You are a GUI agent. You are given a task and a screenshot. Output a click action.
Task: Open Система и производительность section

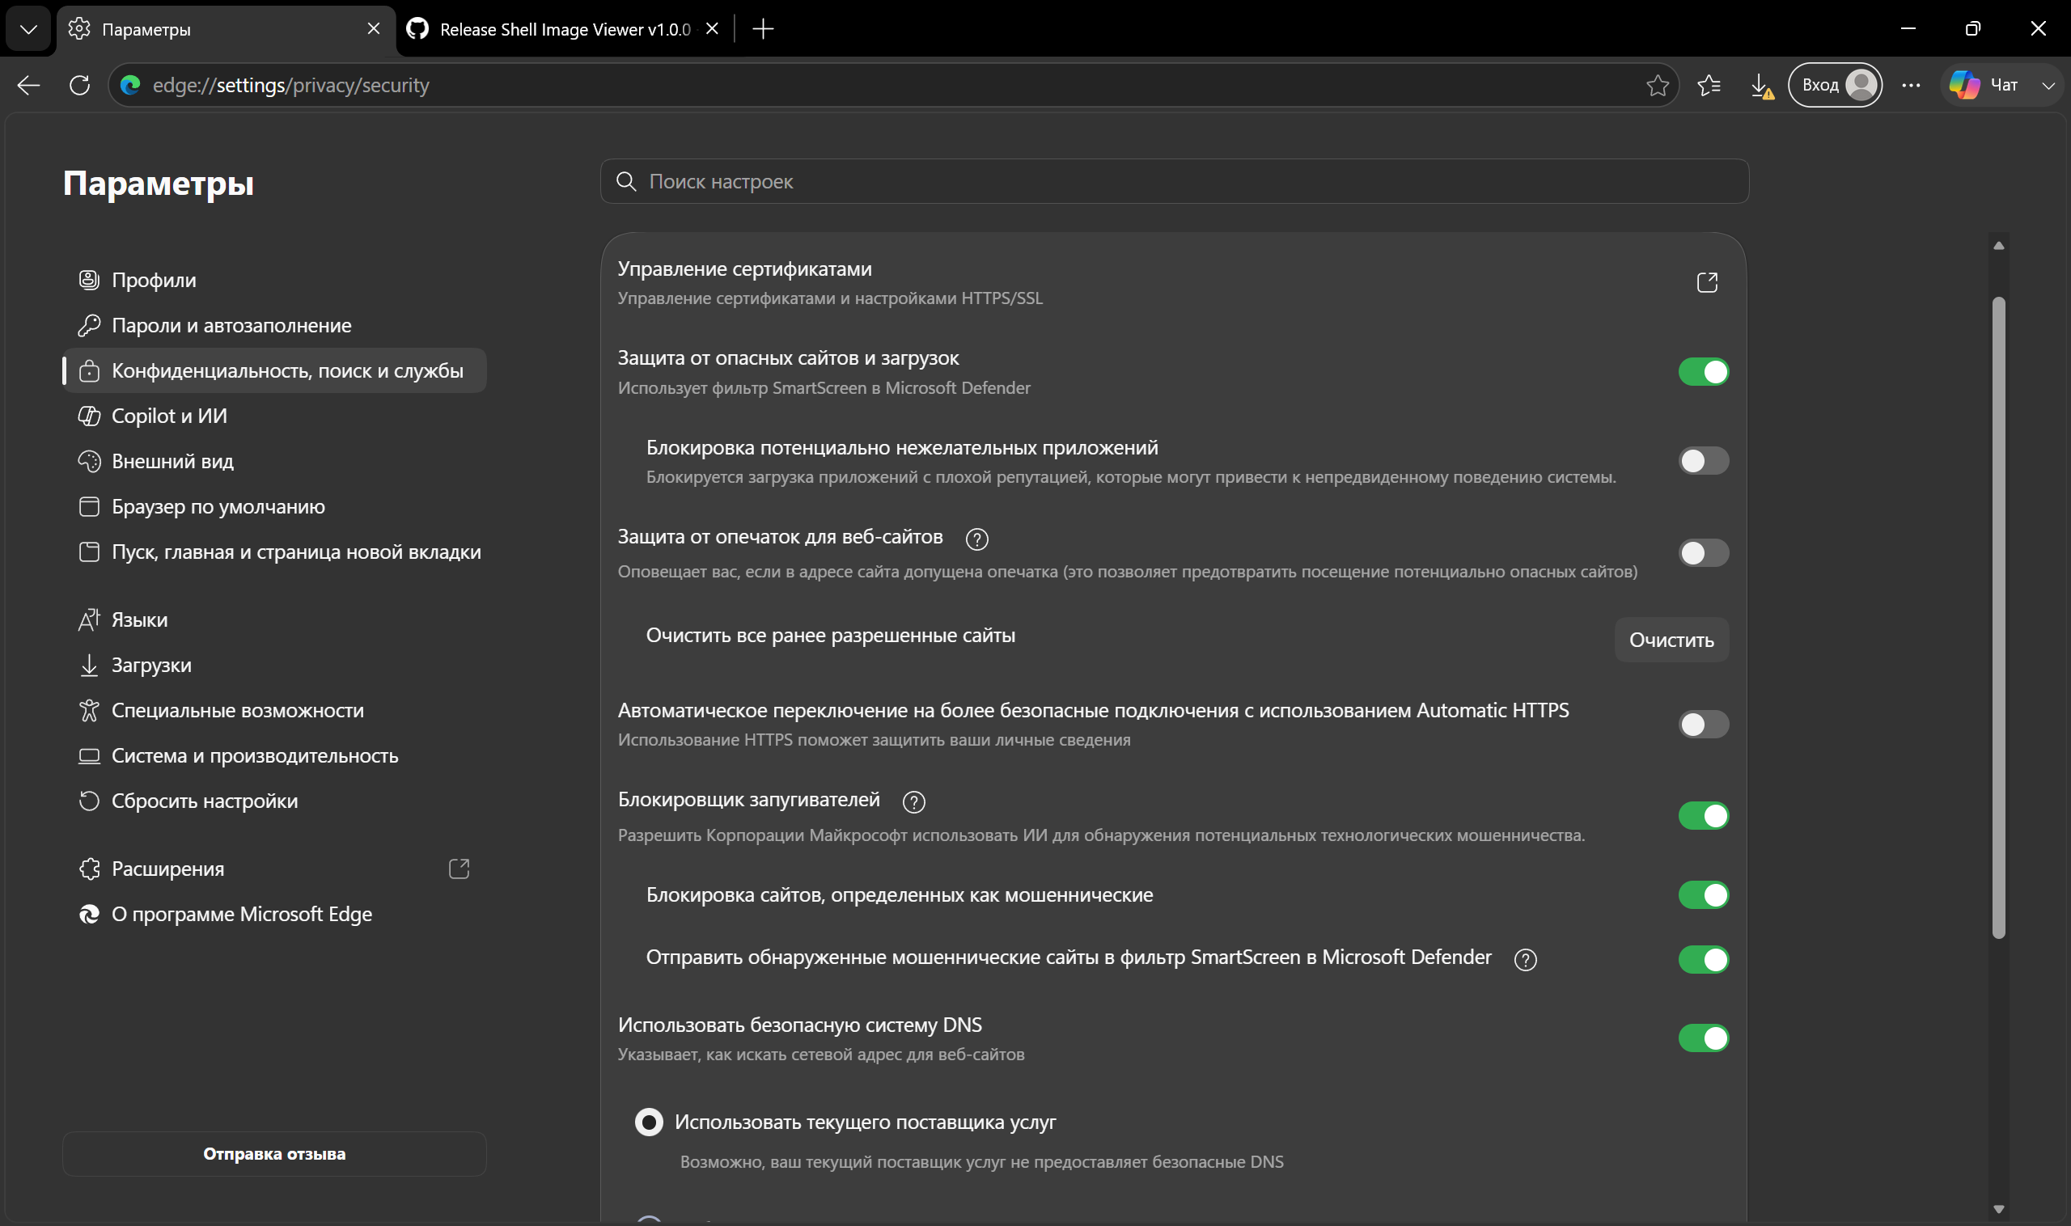tap(274, 756)
